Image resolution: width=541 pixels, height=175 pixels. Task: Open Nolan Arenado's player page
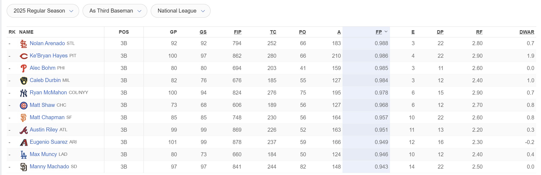click(47, 43)
